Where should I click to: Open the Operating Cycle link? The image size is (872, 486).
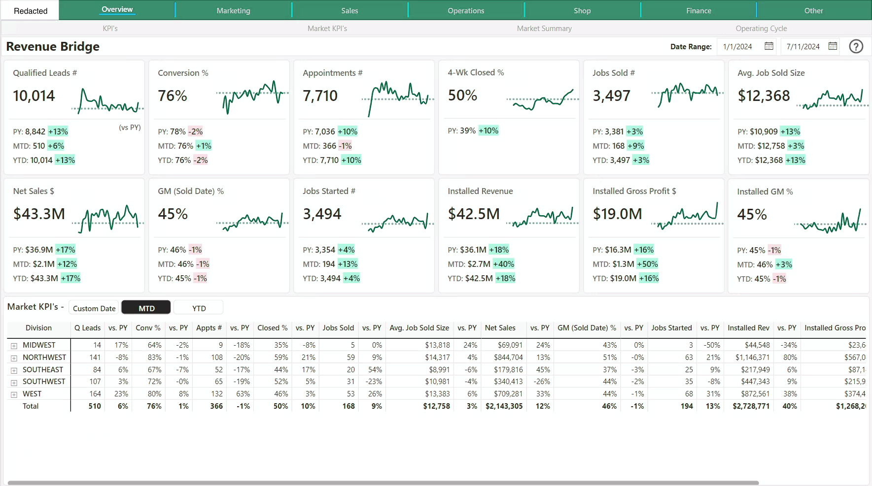(761, 29)
